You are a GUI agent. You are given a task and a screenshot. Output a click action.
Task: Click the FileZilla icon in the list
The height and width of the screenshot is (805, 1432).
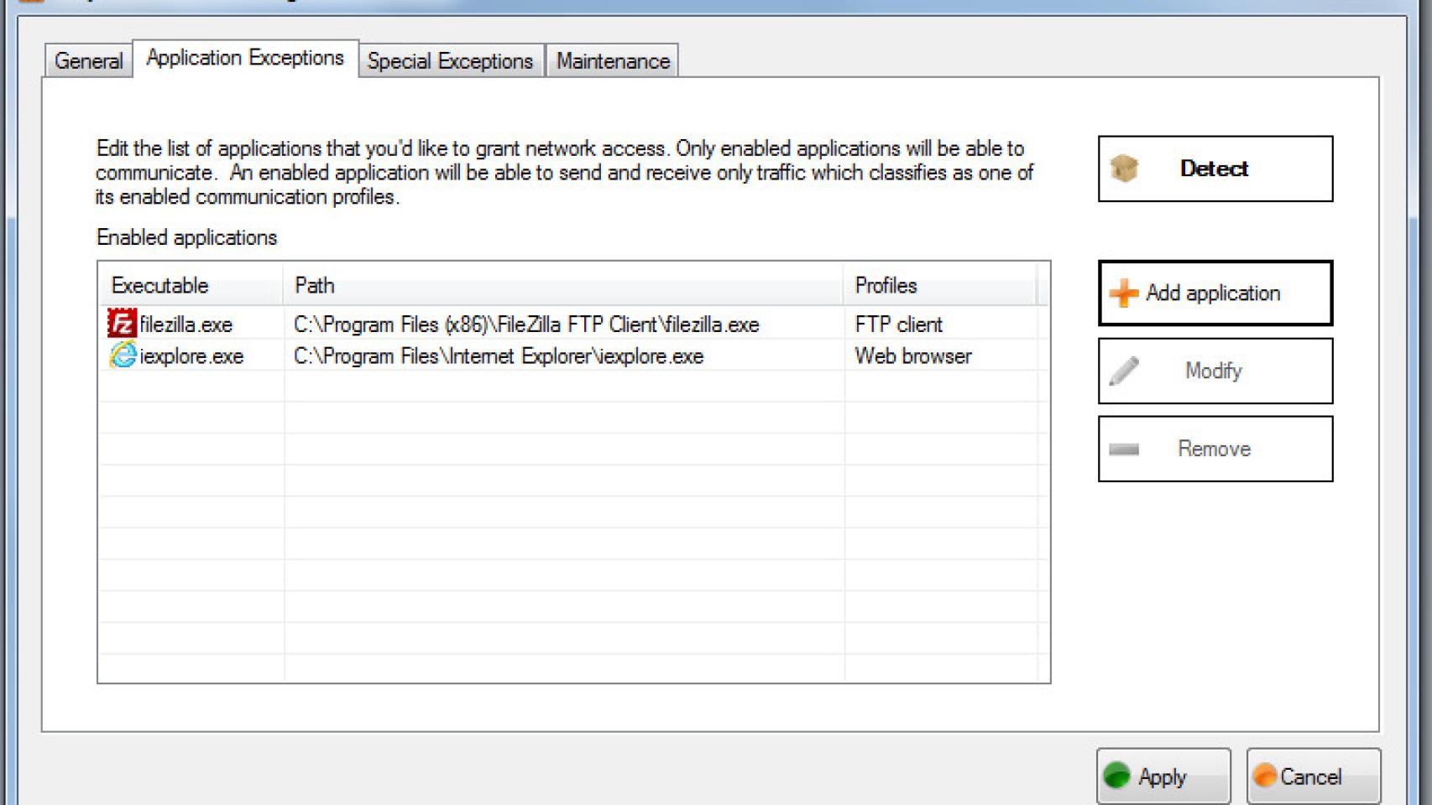click(122, 324)
